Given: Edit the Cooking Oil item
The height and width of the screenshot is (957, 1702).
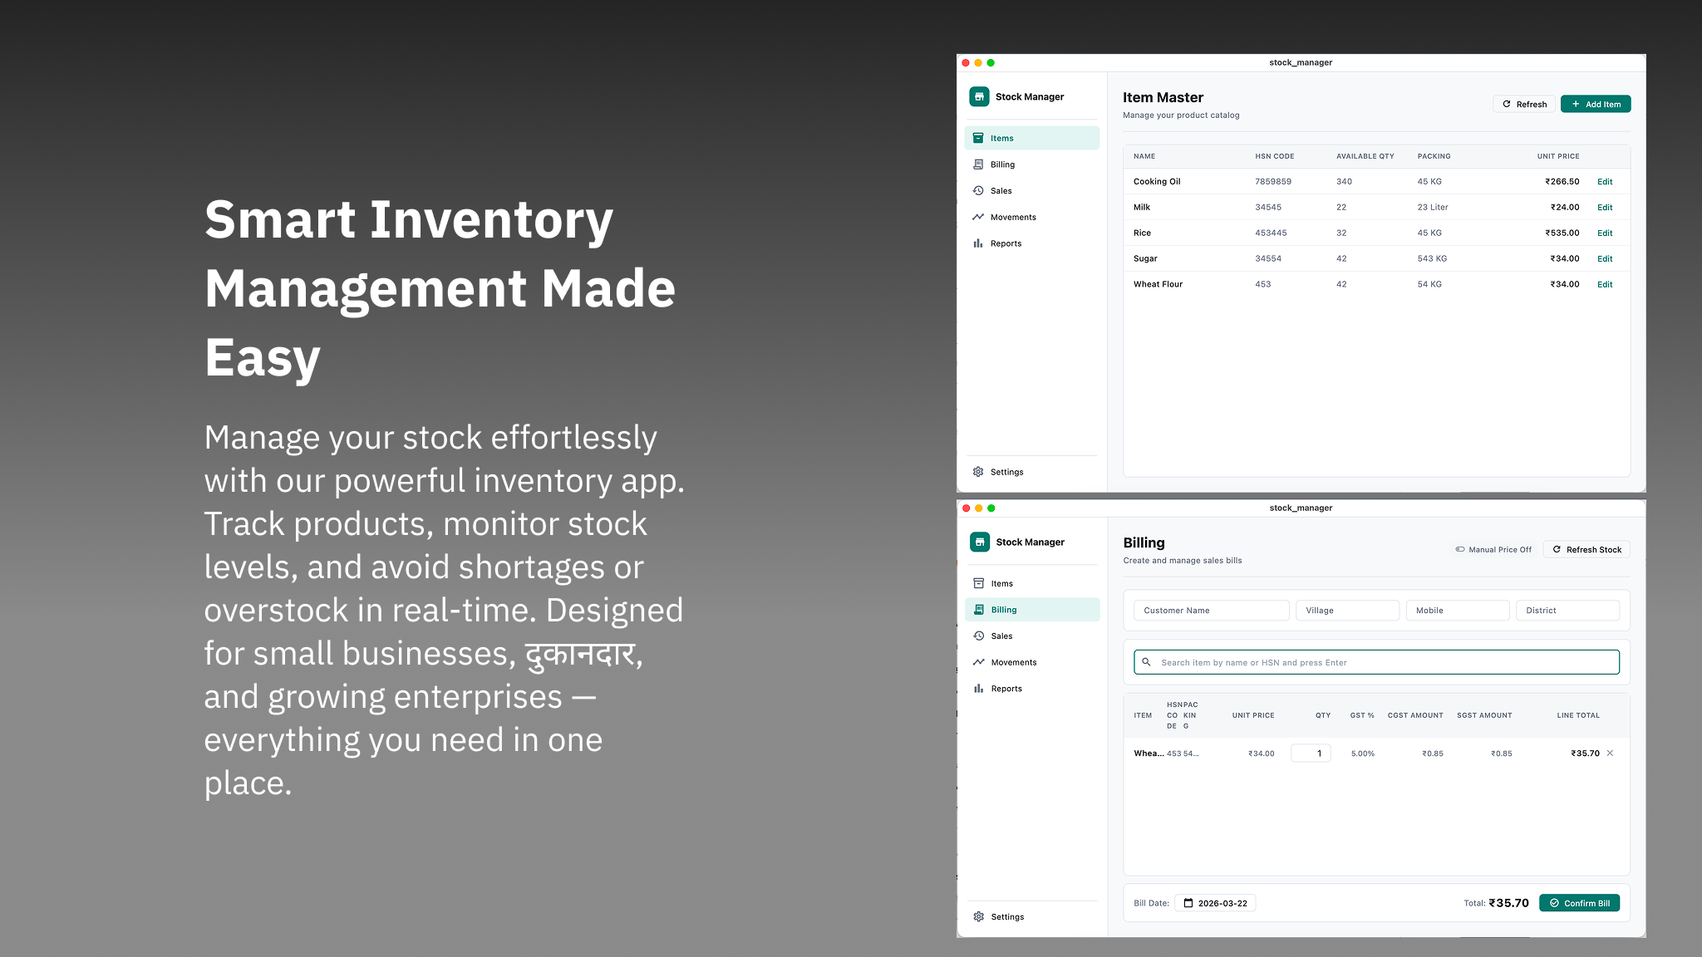Looking at the screenshot, I should click(1605, 181).
